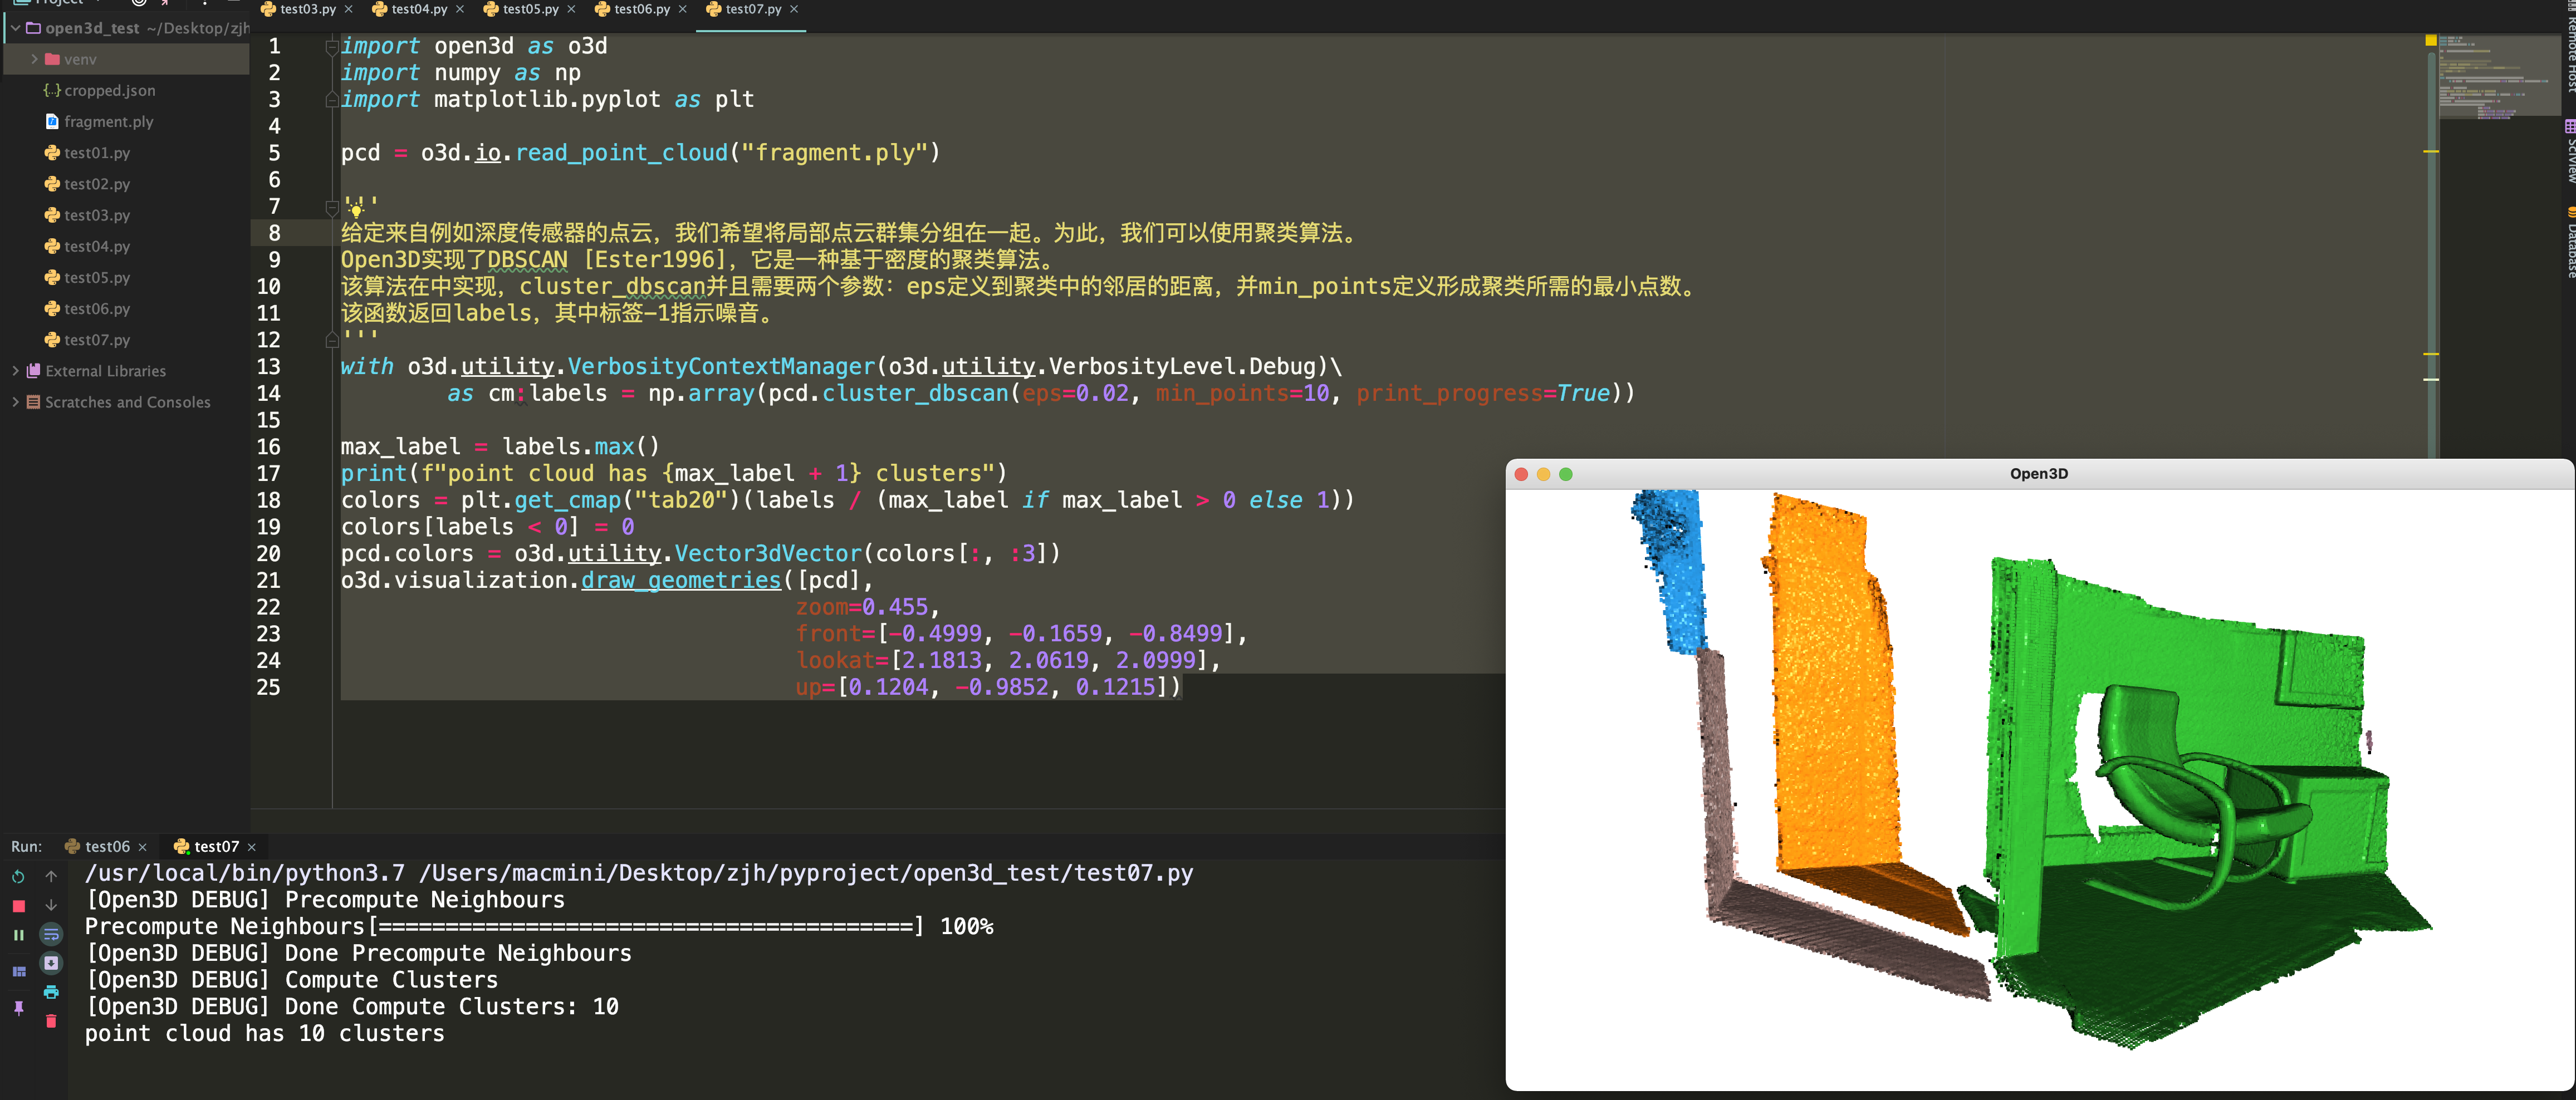Toggle soft-wrap in the run console
The width and height of the screenshot is (2576, 1100).
(x=51, y=935)
